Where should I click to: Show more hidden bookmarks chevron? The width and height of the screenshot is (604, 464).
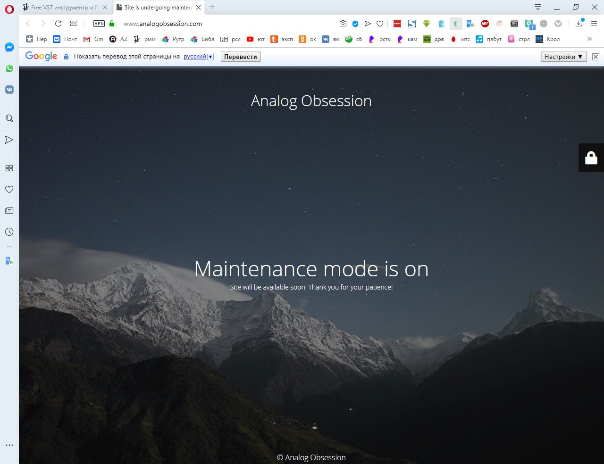coord(590,39)
